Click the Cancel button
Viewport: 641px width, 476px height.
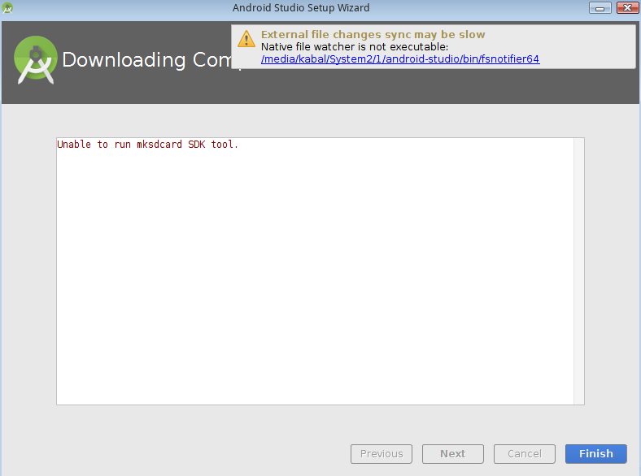pyautogui.click(x=524, y=453)
